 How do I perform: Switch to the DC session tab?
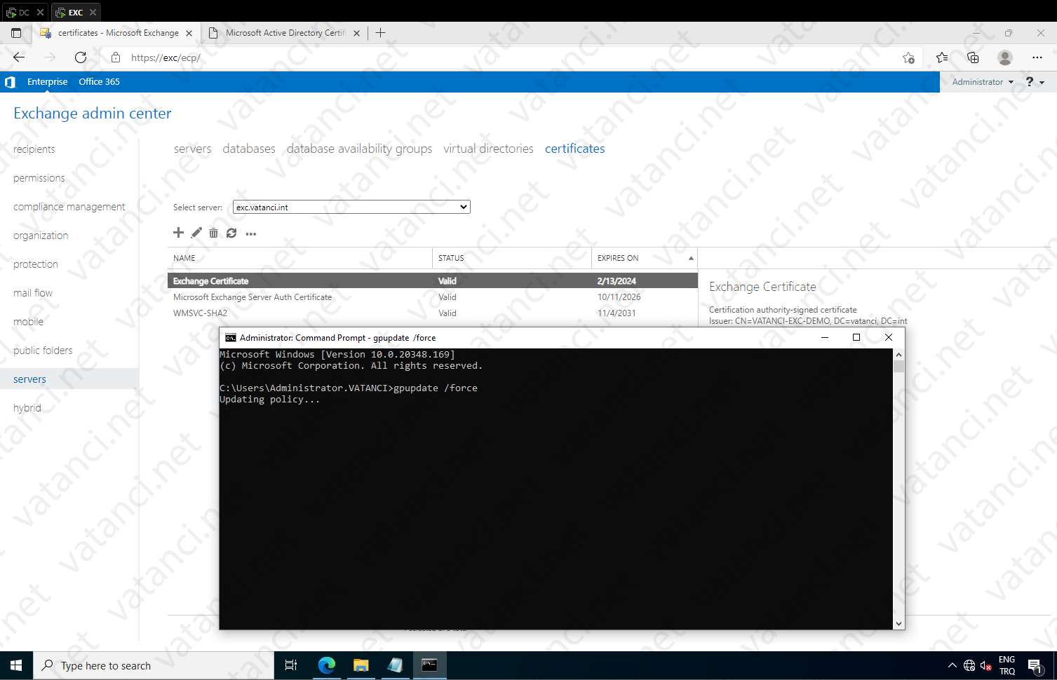[24, 12]
